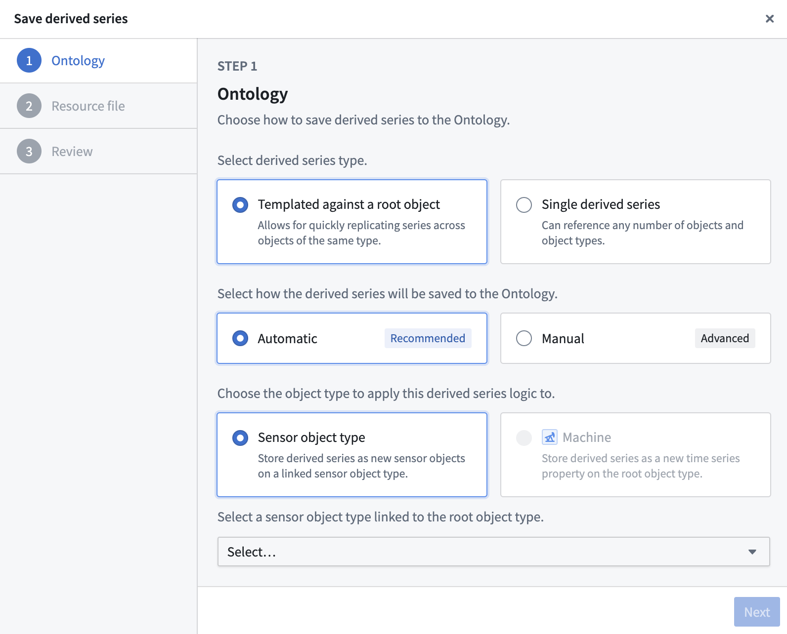The image size is (787, 634).
Task: Click the 'Save derived series' dialog title
Action: point(71,19)
